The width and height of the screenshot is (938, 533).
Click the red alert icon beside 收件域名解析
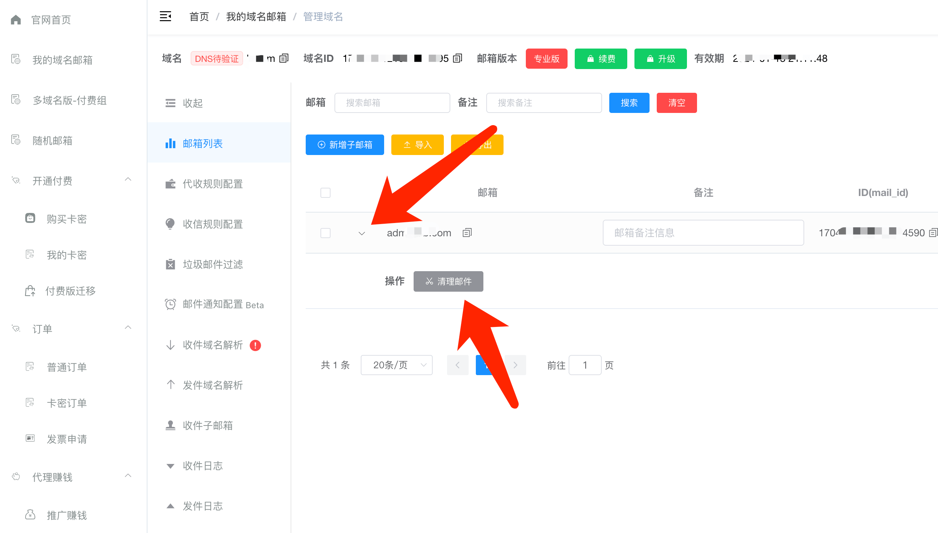pos(255,345)
